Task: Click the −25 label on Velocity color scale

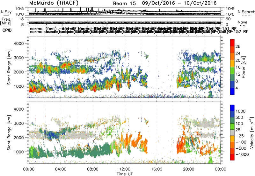Action: point(240,136)
